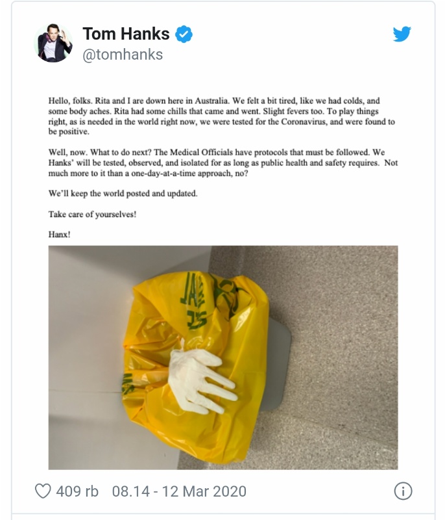Viewport: 445px width, 520px height.
Task: Click the white glove in the photo
Action: tap(200, 382)
